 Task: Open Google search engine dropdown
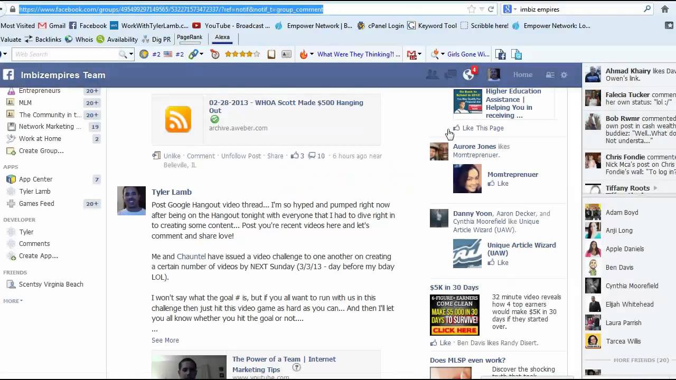(509, 9)
